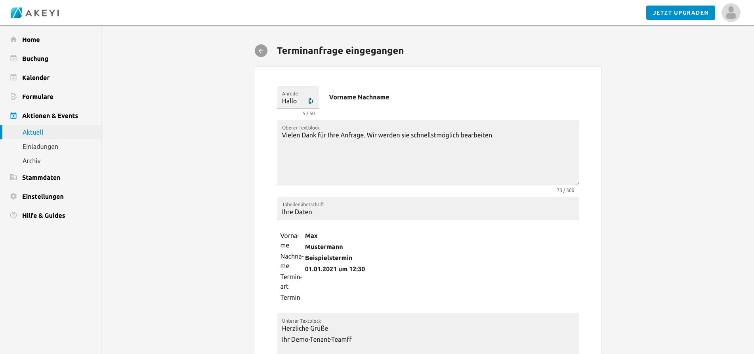Edit the Tabellenüberschrift input field
Screen dimensions: 754x354
click(428, 212)
